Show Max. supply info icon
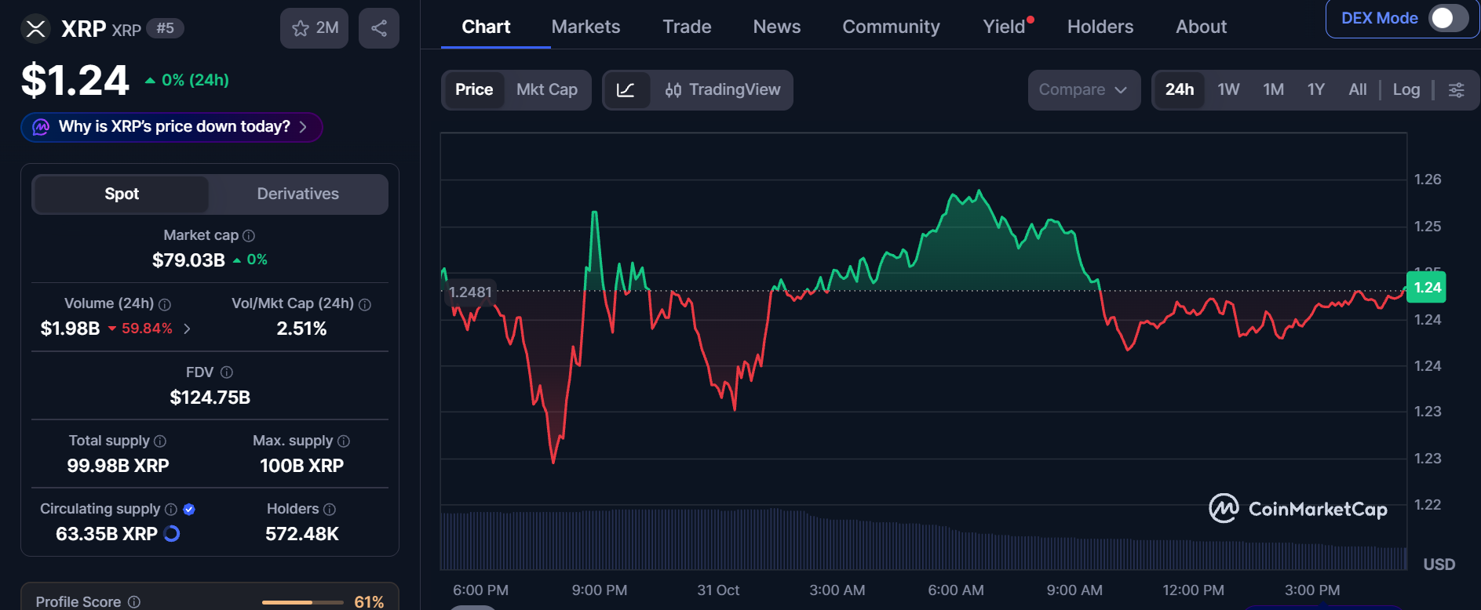The image size is (1481, 610). pyautogui.click(x=344, y=441)
